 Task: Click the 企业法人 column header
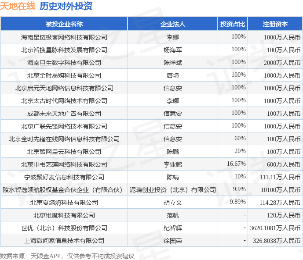pos(173,24)
